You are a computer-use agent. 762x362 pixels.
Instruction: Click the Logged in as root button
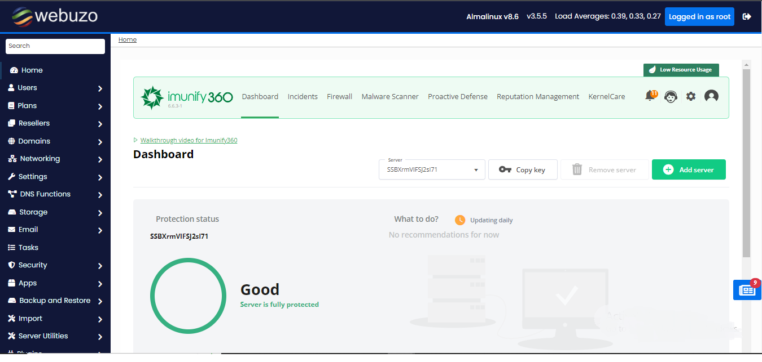tap(699, 16)
